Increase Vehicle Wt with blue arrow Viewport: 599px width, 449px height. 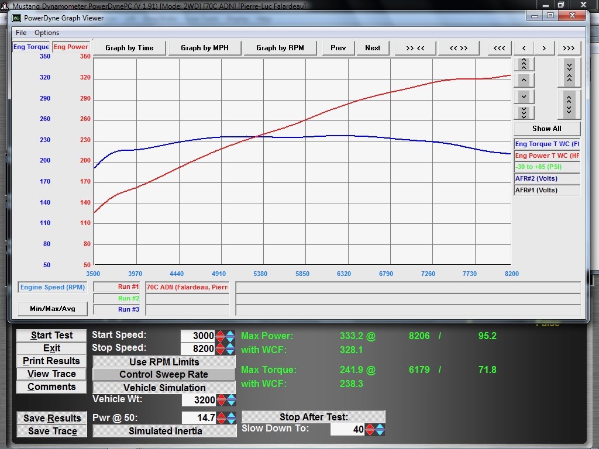pos(230,400)
